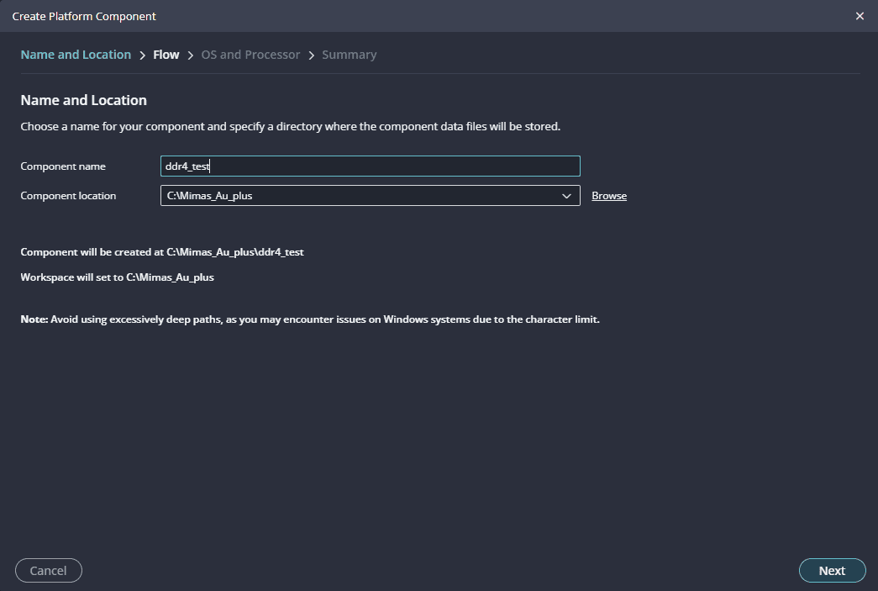Screen dimensions: 878x591
Task: Click the chevron just before Summary
Action: pyautogui.click(x=312, y=55)
